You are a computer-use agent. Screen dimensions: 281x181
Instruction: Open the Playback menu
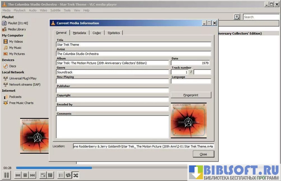coord(19,10)
